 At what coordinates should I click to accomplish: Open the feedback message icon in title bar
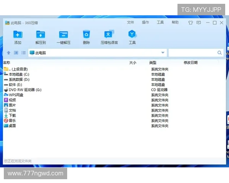198,22
